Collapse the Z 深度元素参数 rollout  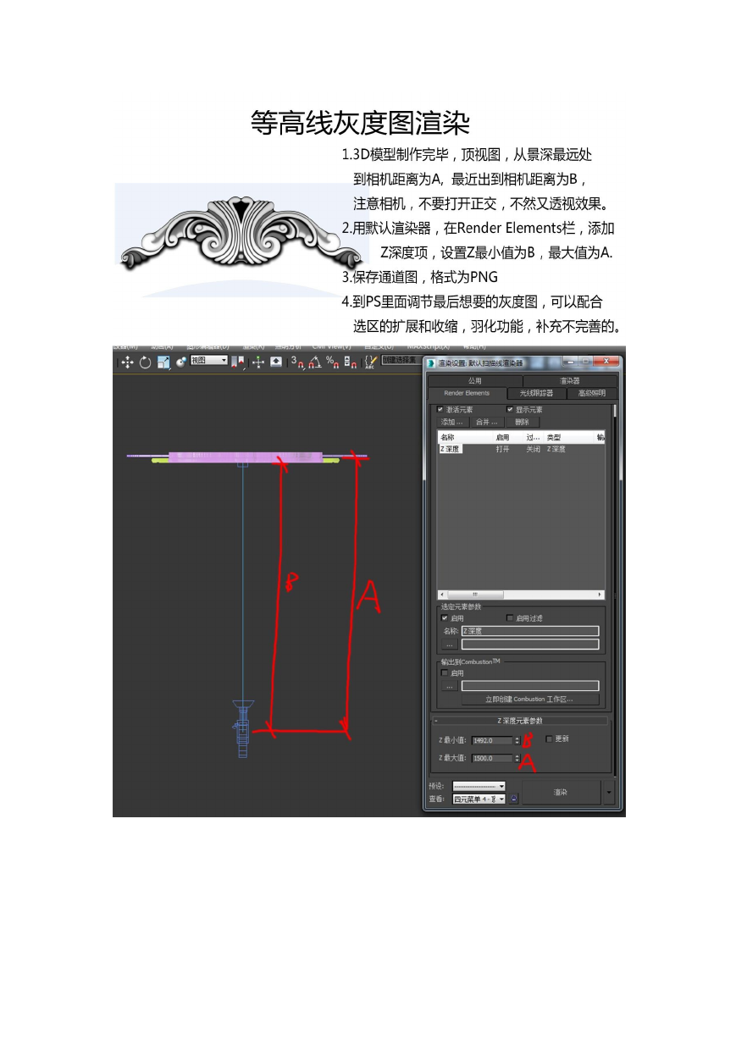pos(520,721)
